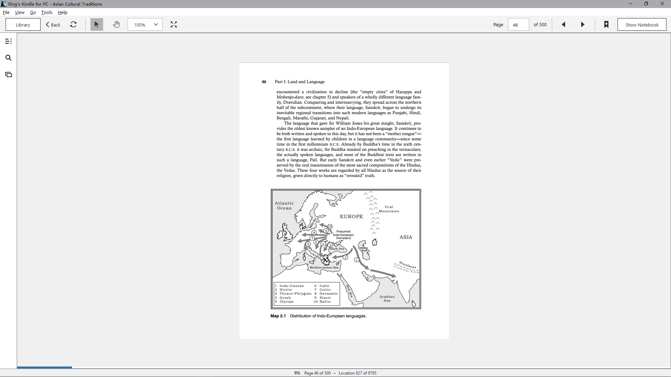Click 'Page 46 of 500' in status bar

[x=317, y=373]
